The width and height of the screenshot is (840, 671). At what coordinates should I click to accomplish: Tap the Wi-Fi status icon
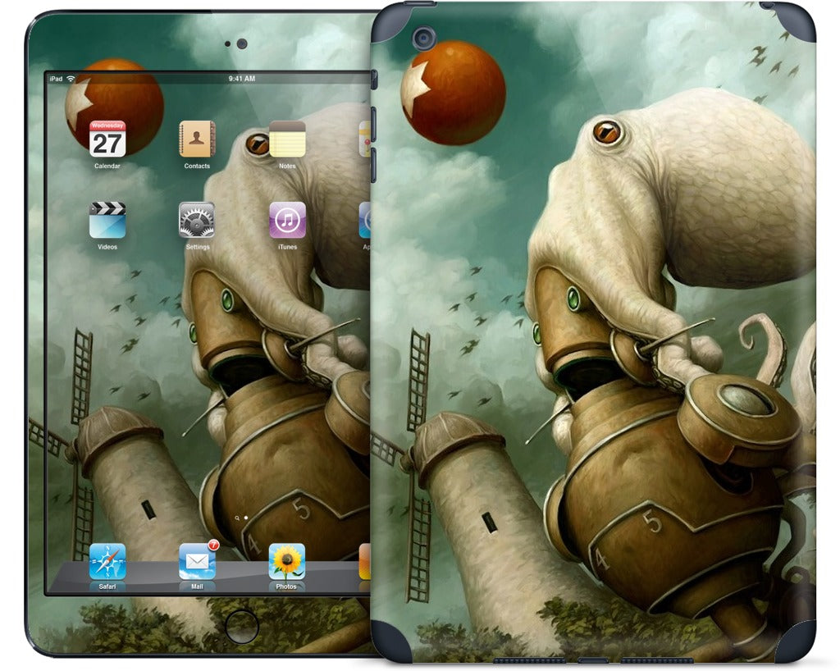(x=71, y=79)
